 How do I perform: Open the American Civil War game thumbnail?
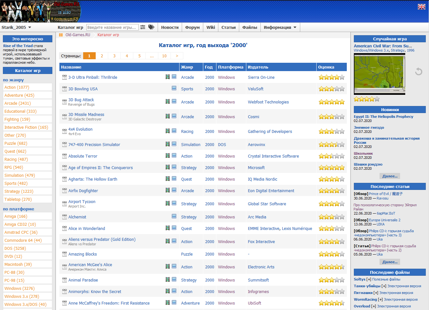(380, 74)
